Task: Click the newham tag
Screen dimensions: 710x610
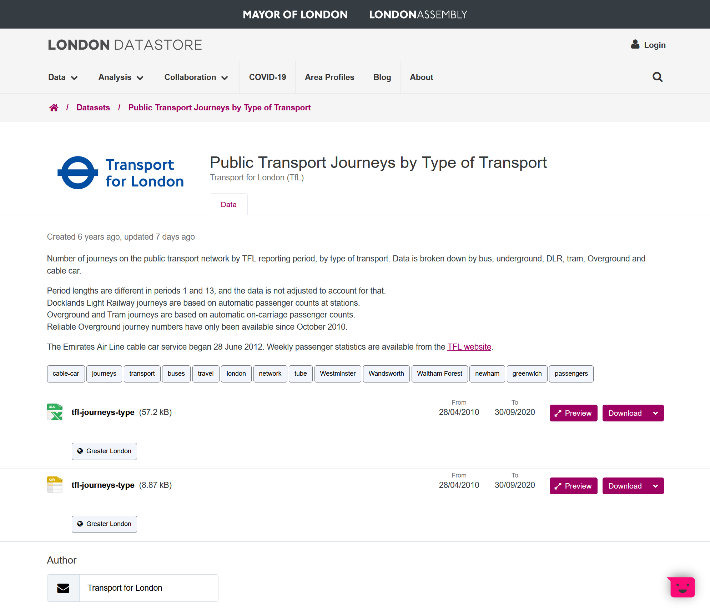Action: click(487, 374)
